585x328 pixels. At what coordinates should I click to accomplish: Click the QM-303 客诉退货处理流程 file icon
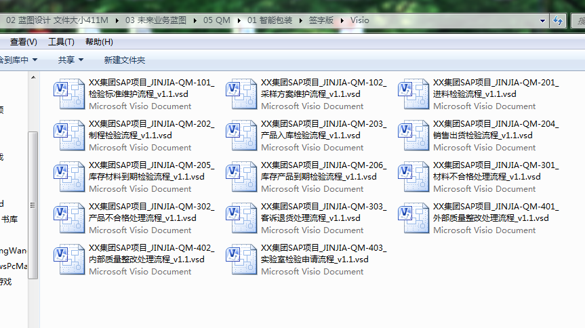240,218
